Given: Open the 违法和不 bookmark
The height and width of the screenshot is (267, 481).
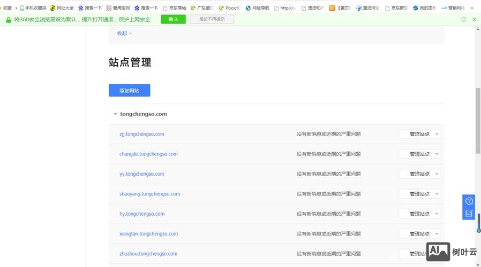Looking at the screenshot, I should pyautogui.click(x=313, y=8).
